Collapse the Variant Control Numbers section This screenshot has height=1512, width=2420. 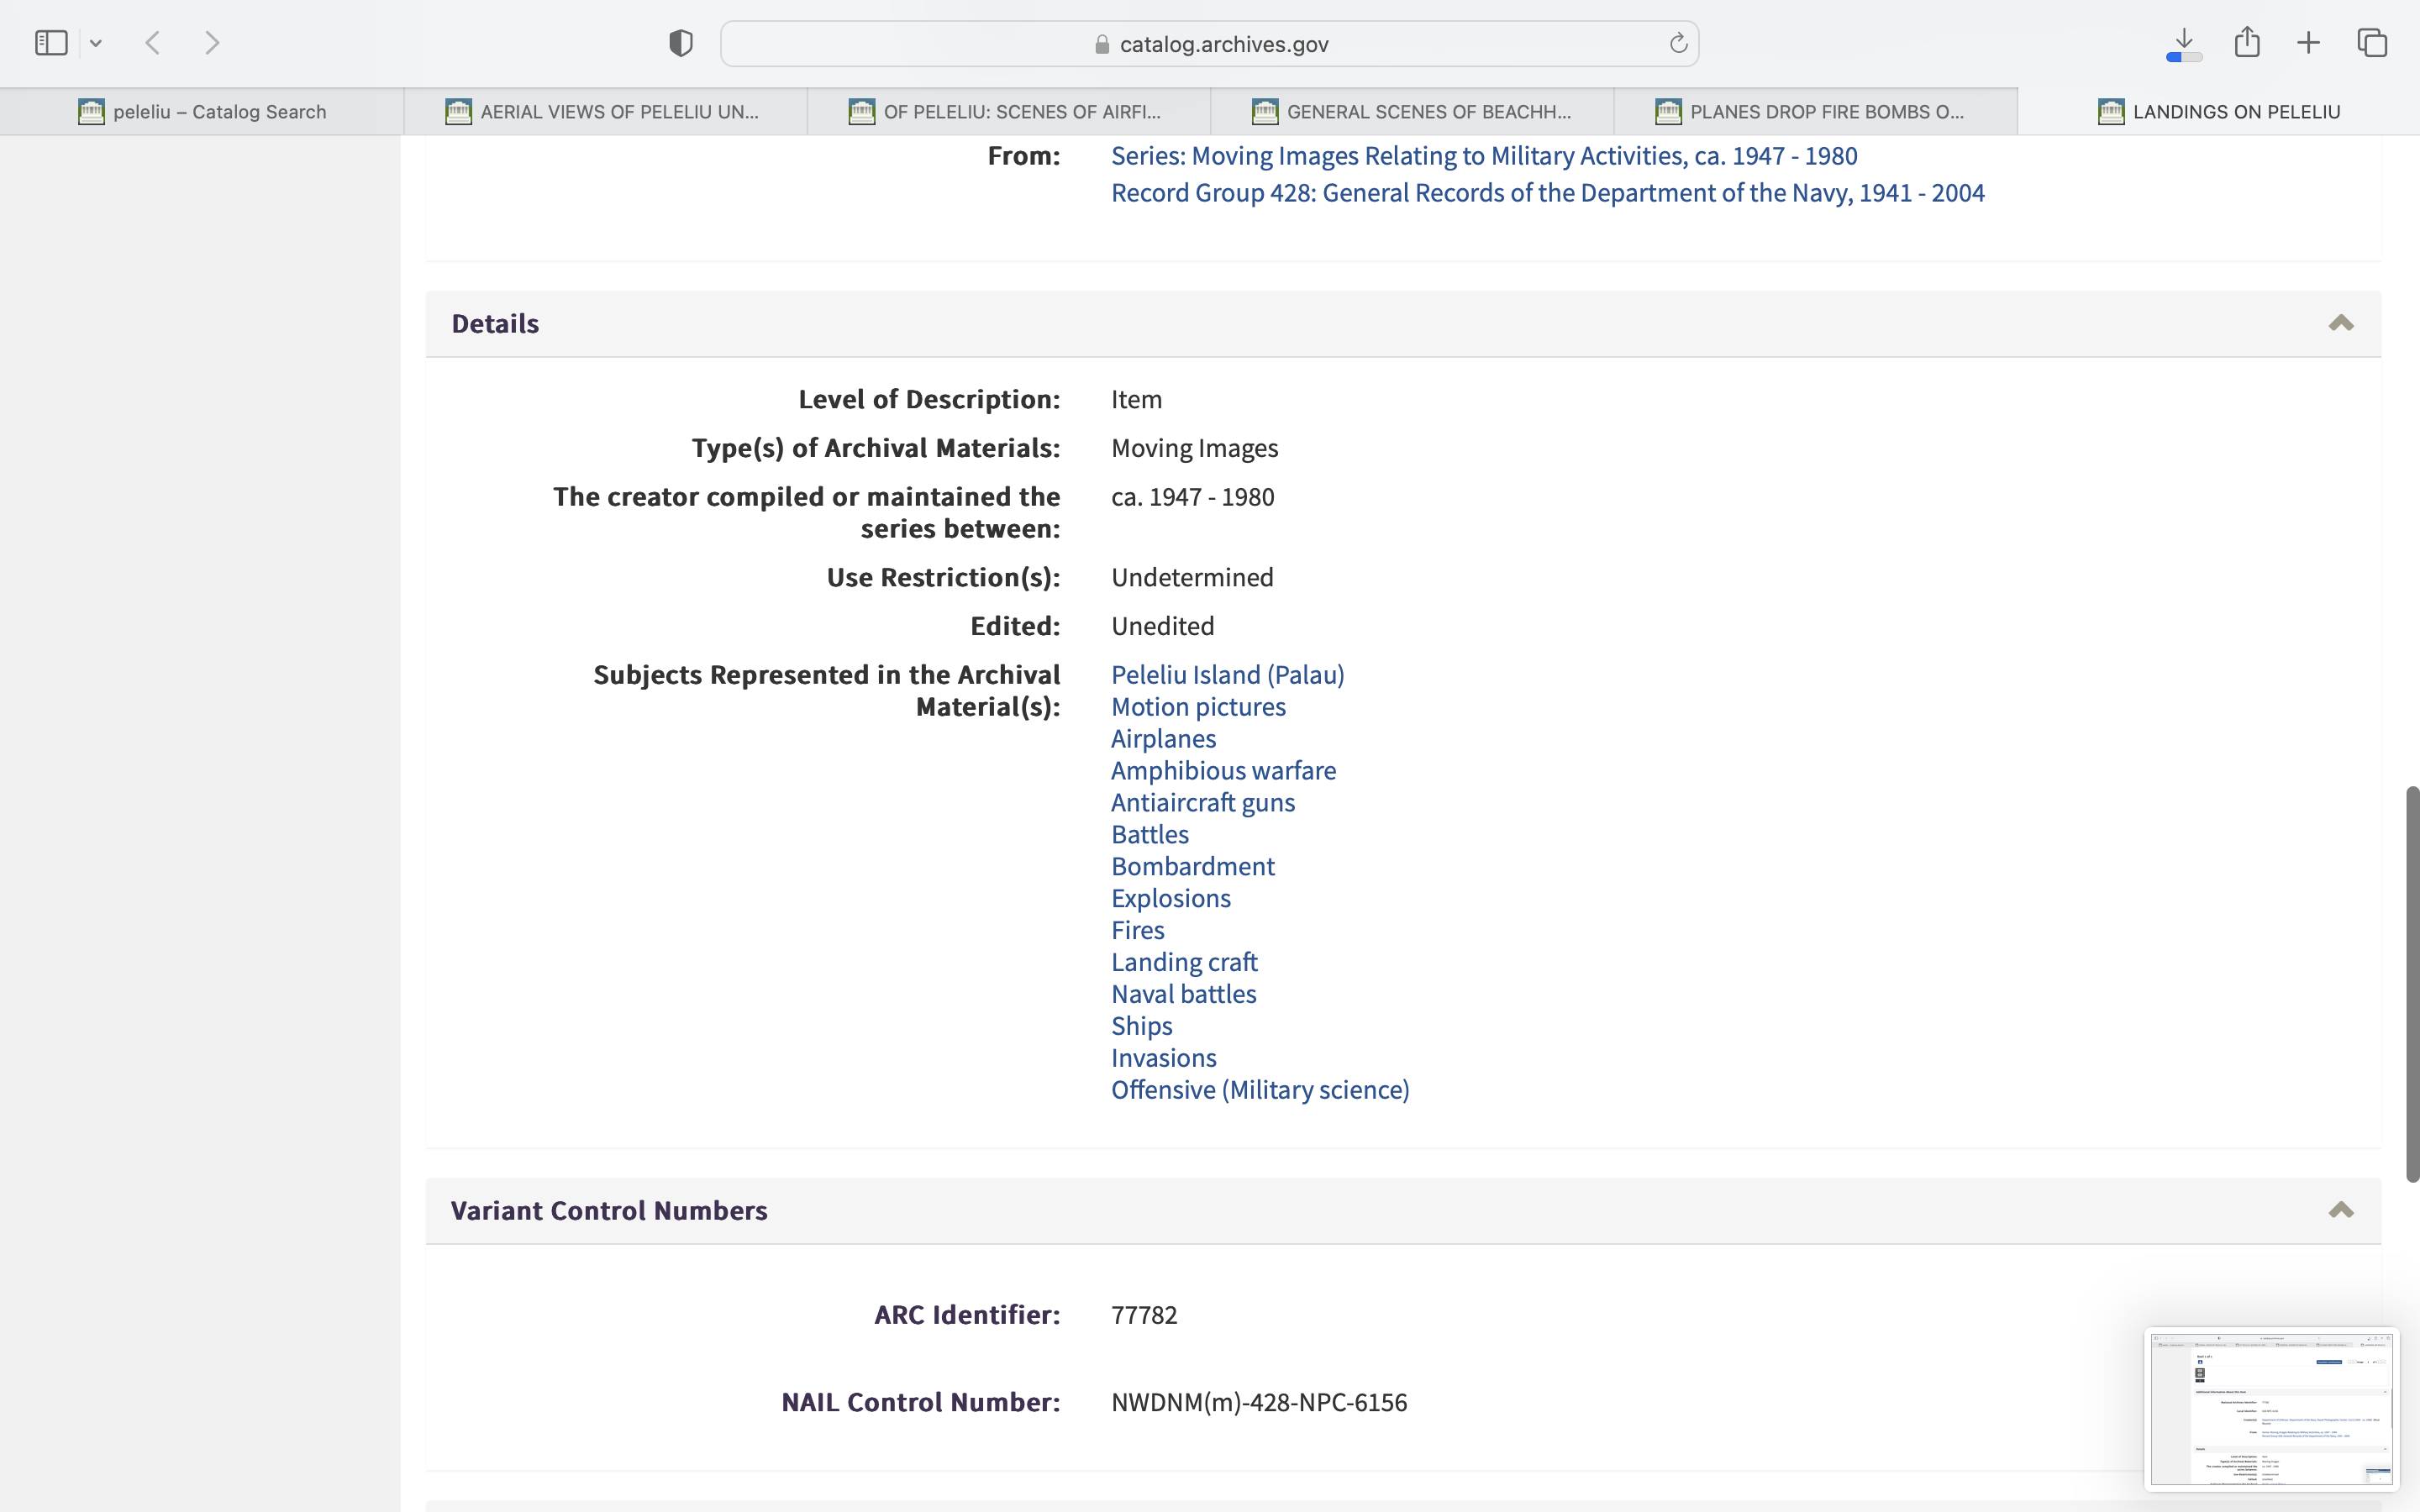tap(2340, 1210)
